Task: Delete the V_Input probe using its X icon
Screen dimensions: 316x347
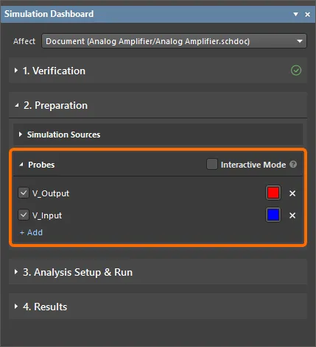Action: coord(292,215)
